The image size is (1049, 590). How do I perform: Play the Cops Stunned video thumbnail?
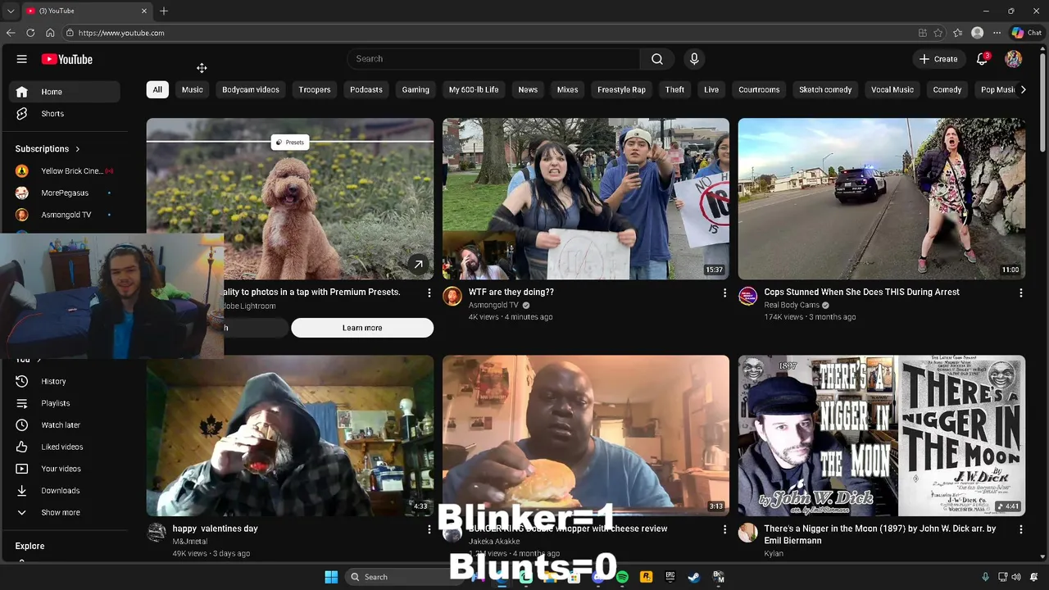[x=881, y=199]
